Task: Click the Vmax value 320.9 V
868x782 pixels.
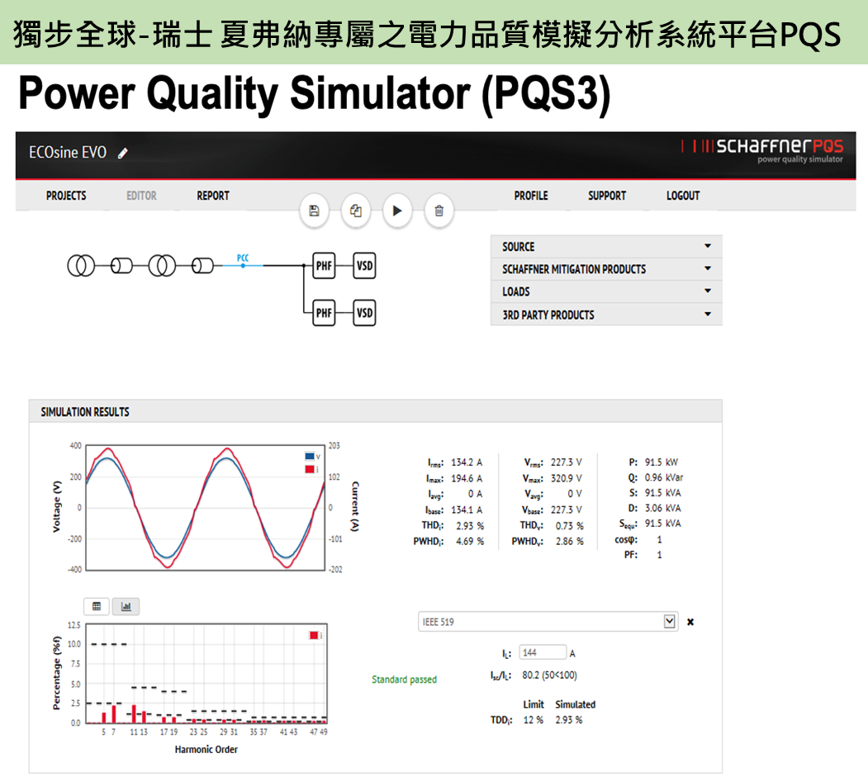Action: (567, 478)
